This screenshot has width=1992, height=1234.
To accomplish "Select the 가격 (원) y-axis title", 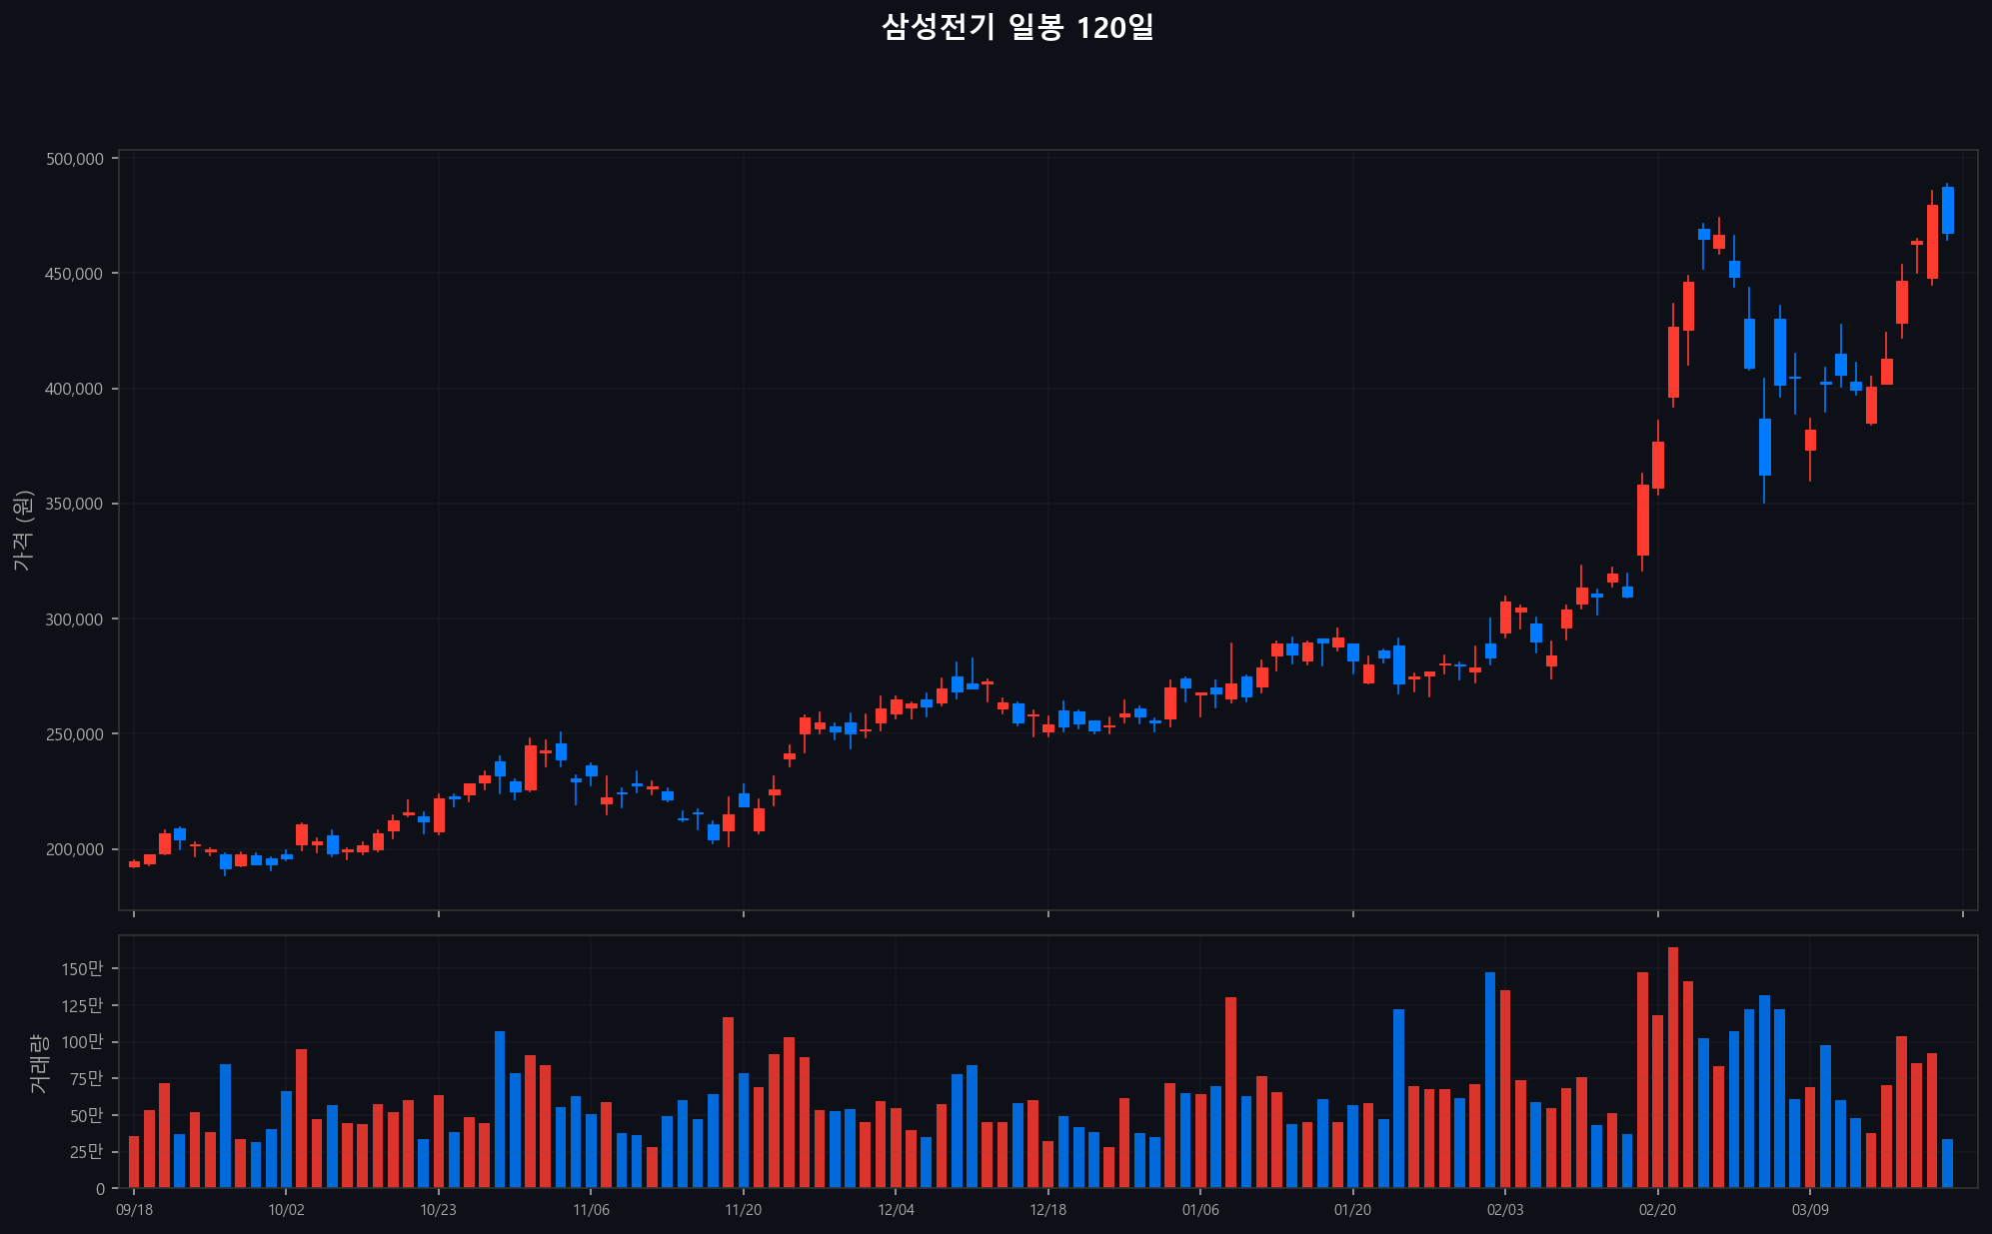I will click(x=23, y=531).
